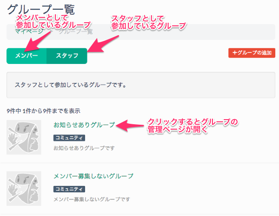Image resolution: width=279 pixels, height=216 pixels.
Task: Click the コミュニティ badge under メンバー募集しないグループ
Action: click(69, 189)
